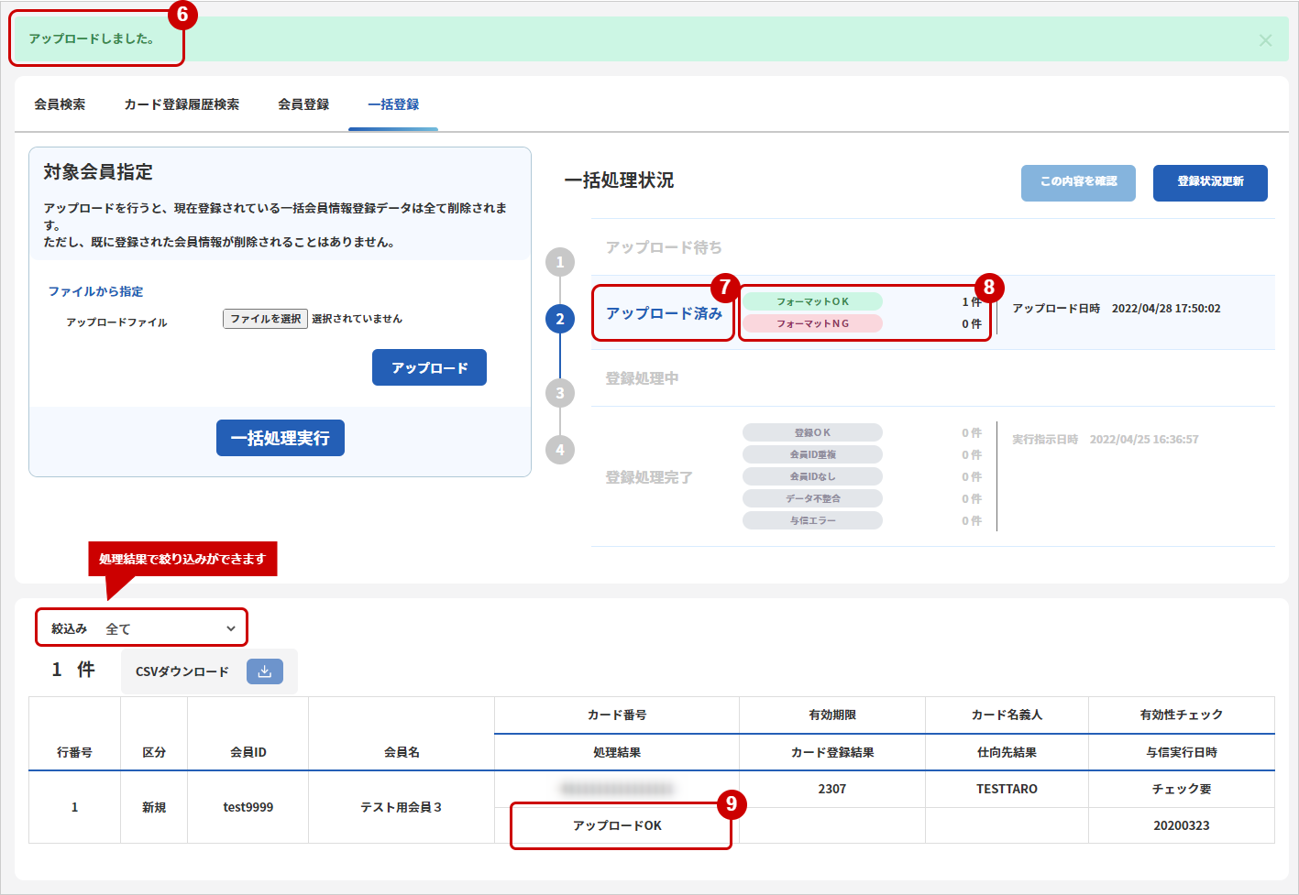1299x895 pixels.
Task: Click the test9999 member ID cell
Action: (248, 807)
